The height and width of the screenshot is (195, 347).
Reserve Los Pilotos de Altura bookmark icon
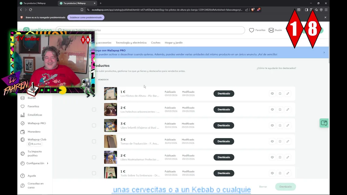tap(280, 94)
